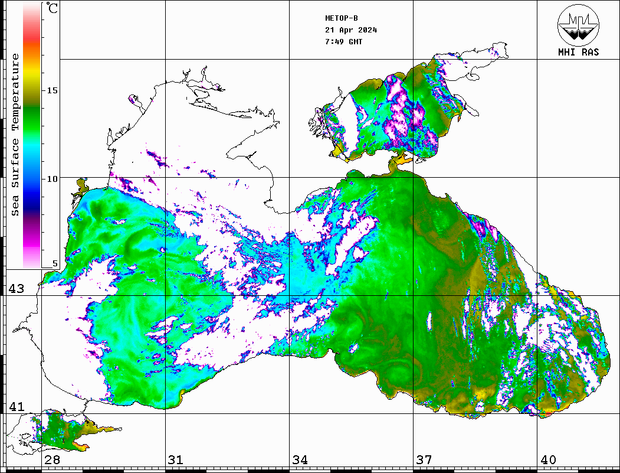Click the MHI RAS circular logo
The image size is (620, 473).
(x=578, y=25)
